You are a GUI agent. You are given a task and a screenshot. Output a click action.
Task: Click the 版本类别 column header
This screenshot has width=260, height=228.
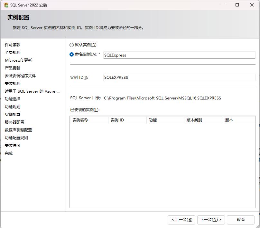[x=203, y=120]
